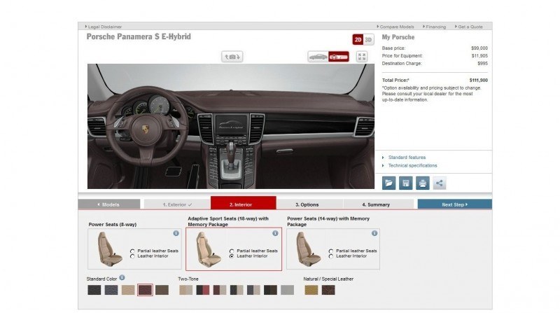This screenshot has width=560, height=313.
Task: Switch to the 3. Options tab
Action: 309,204
